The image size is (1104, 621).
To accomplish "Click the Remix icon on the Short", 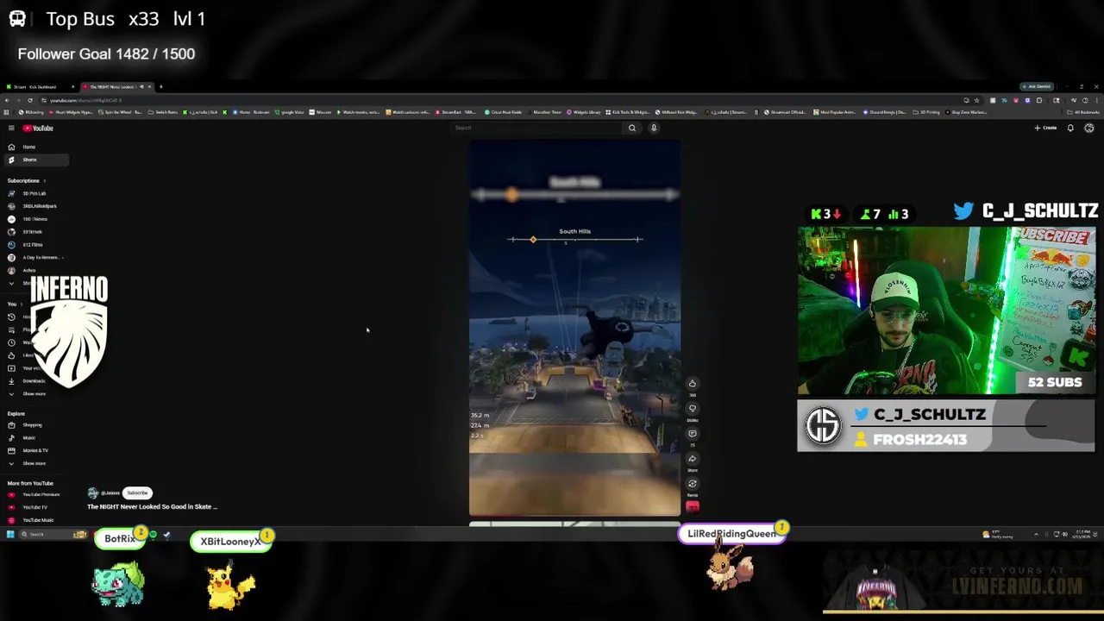I will [x=692, y=484].
